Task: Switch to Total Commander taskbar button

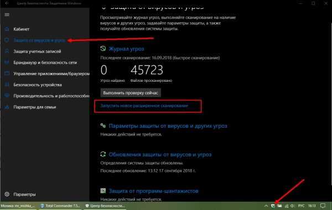Action: point(61,206)
